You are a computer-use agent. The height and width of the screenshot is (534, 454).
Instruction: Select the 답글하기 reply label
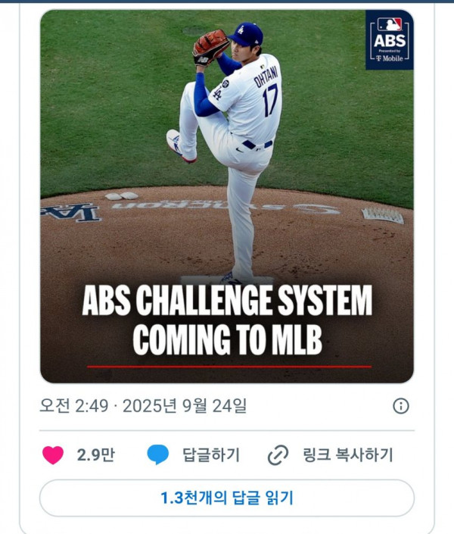[211, 455]
